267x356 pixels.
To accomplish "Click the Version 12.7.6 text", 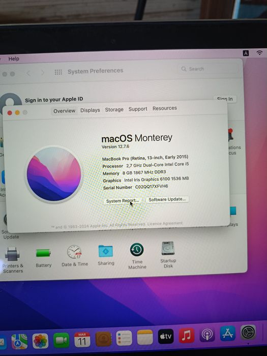I will tap(115, 146).
